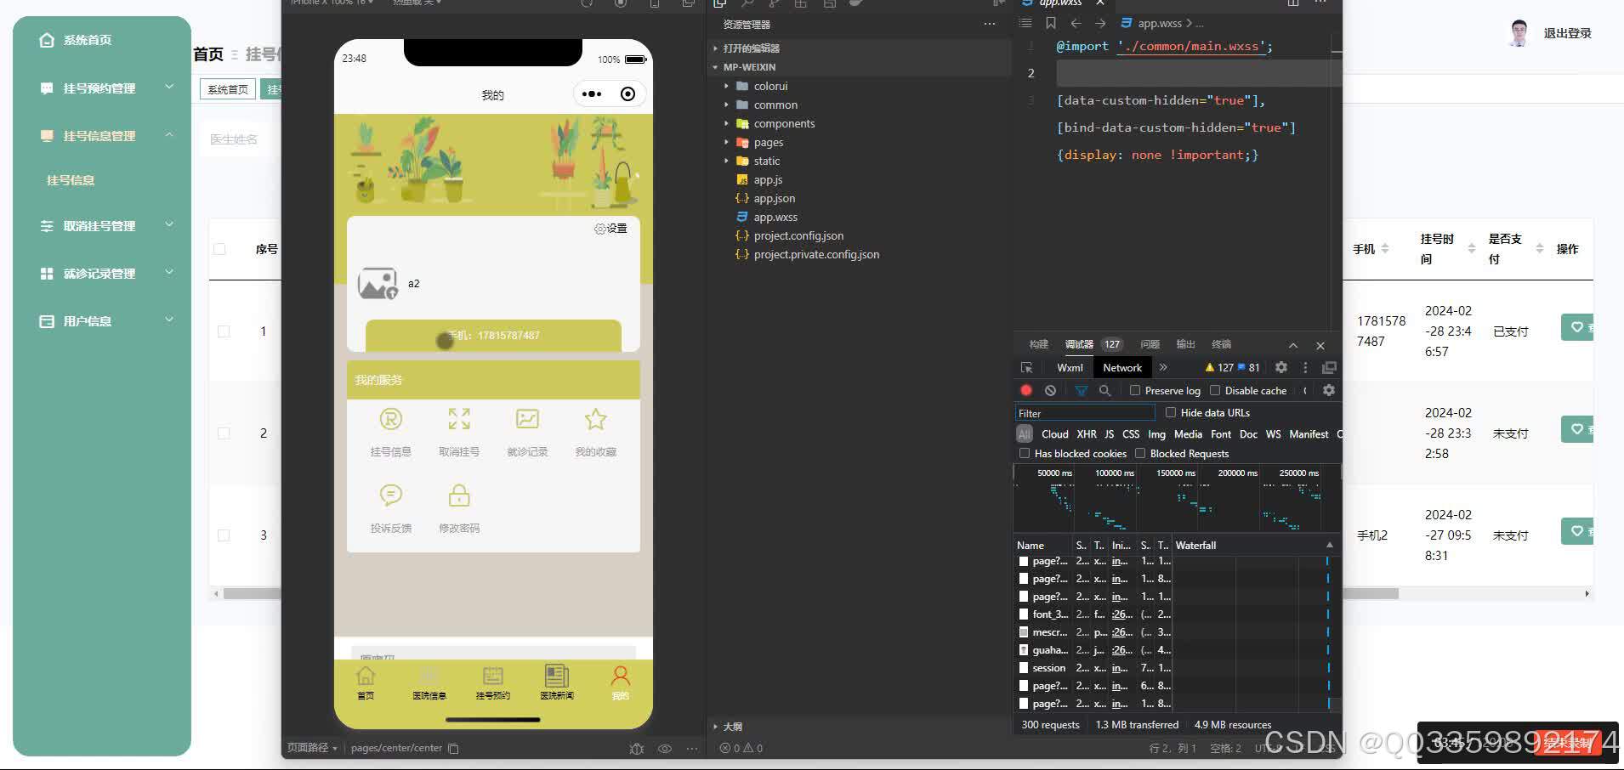
Task: Show more devtools tabs chevron
Action: 1163,367
